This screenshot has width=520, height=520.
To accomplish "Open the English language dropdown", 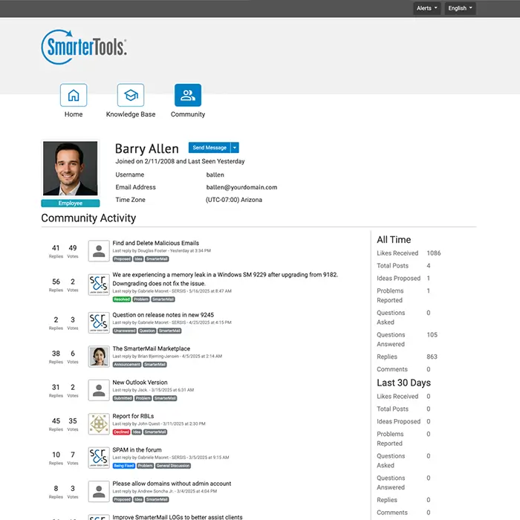I will 460,8.
